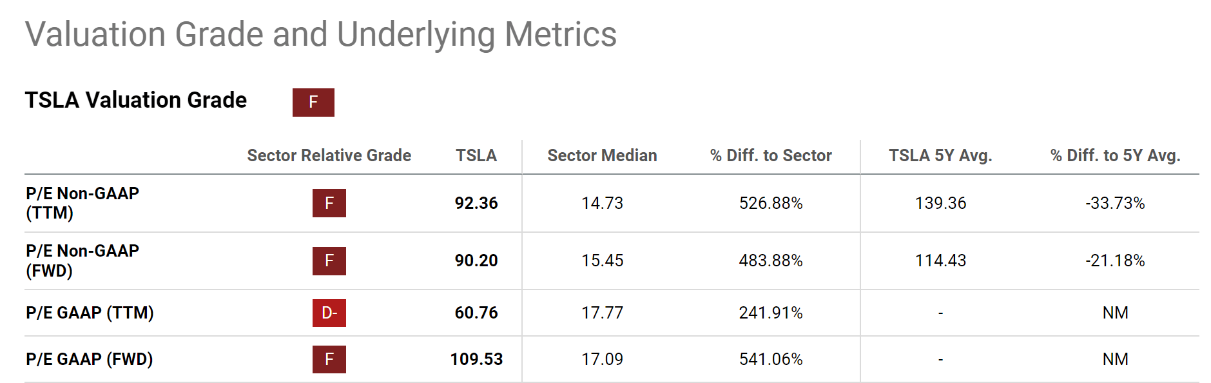This screenshot has width=1211, height=383.
Task: Click the 109.53 TSLA forward GAAP P/E value
Action: click(476, 359)
